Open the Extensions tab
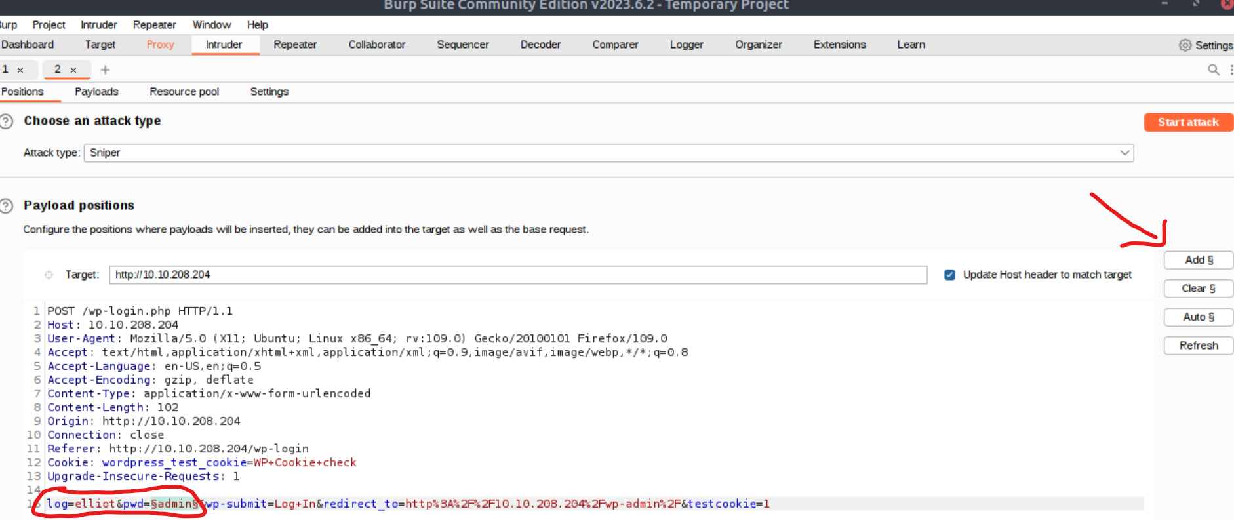The image size is (1234, 520). point(840,45)
